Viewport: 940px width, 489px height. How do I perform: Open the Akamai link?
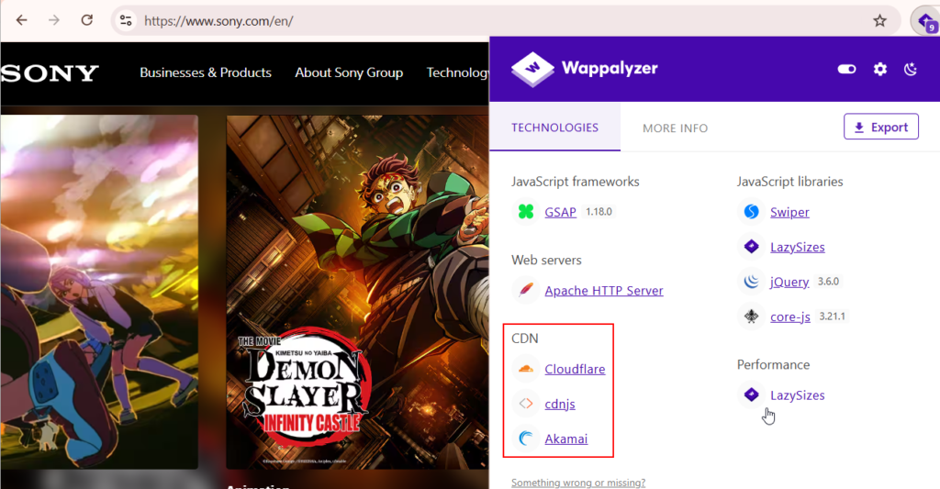(x=565, y=439)
